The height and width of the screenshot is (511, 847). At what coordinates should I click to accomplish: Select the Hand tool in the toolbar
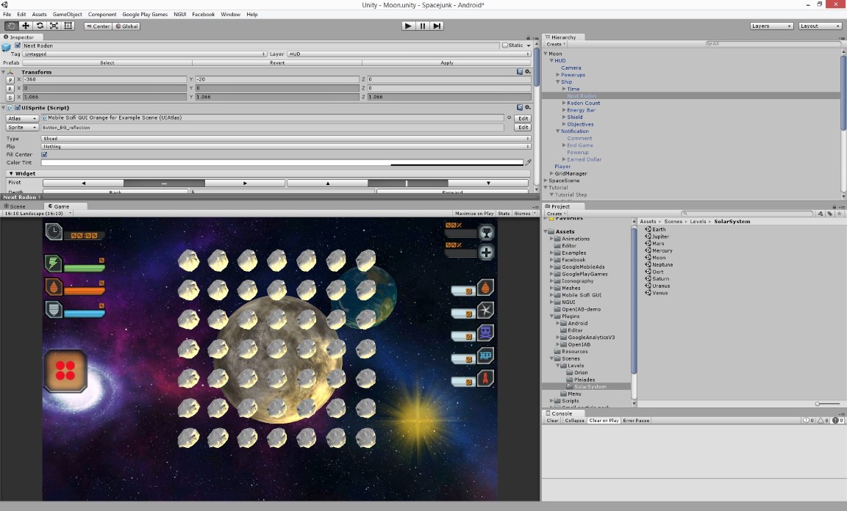[12, 26]
